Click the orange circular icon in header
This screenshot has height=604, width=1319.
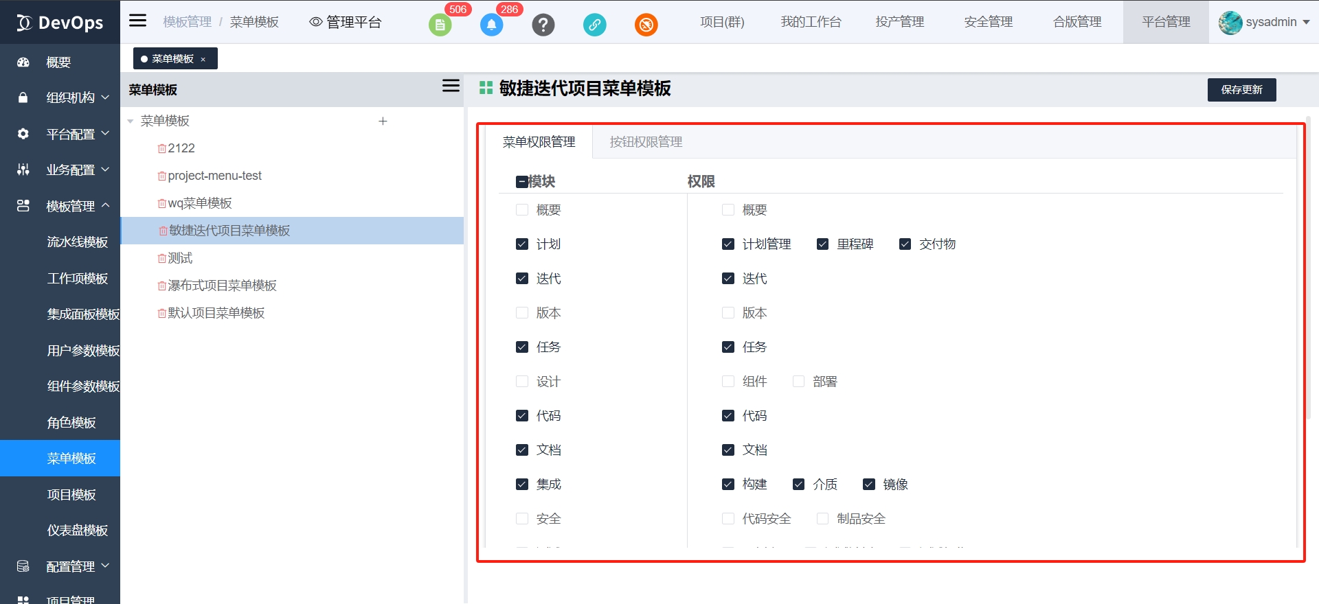[x=646, y=25]
